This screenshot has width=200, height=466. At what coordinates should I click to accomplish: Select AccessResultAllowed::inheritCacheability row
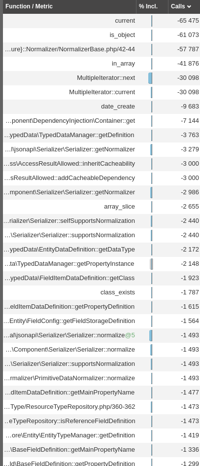coord(101,164)
